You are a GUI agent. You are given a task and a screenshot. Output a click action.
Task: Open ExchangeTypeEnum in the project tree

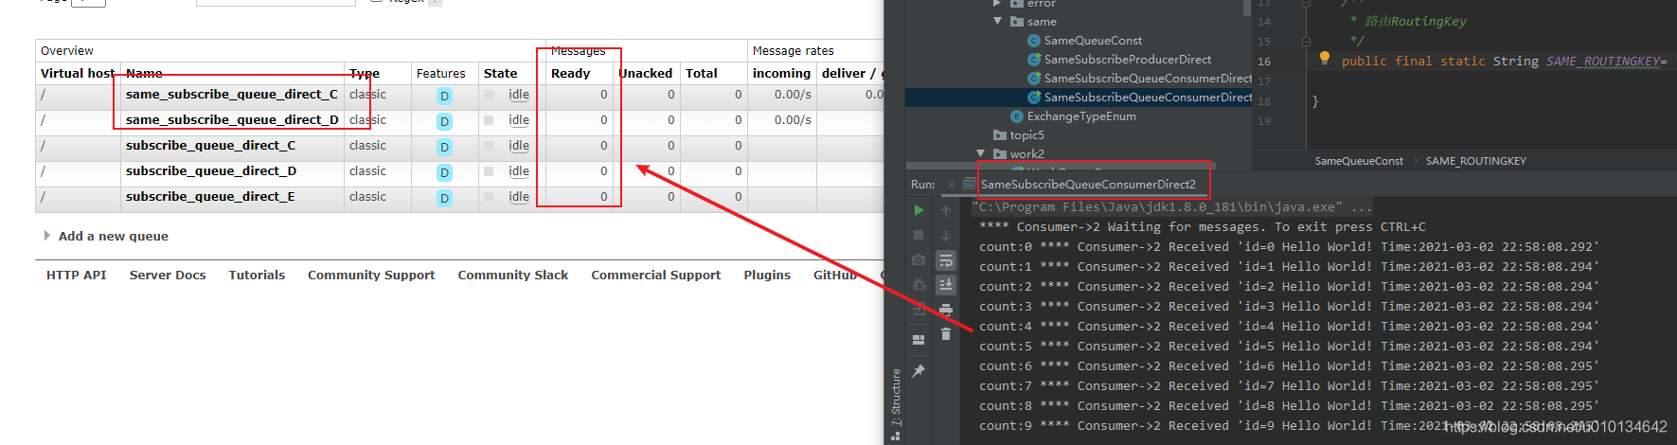(x=1081, y=116)
